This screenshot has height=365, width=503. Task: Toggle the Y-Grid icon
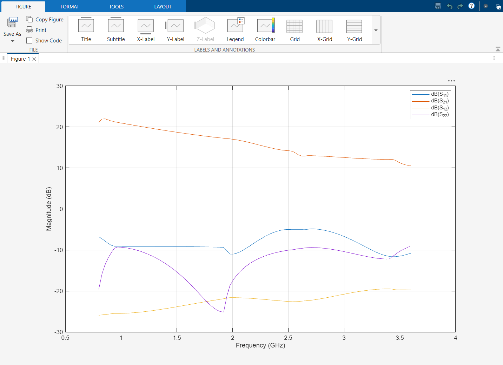(354, 29)
